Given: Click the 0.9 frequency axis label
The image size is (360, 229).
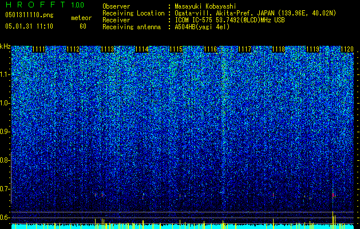Looking at the screenshot, I should pyautogui.click(x=5, y=132).
